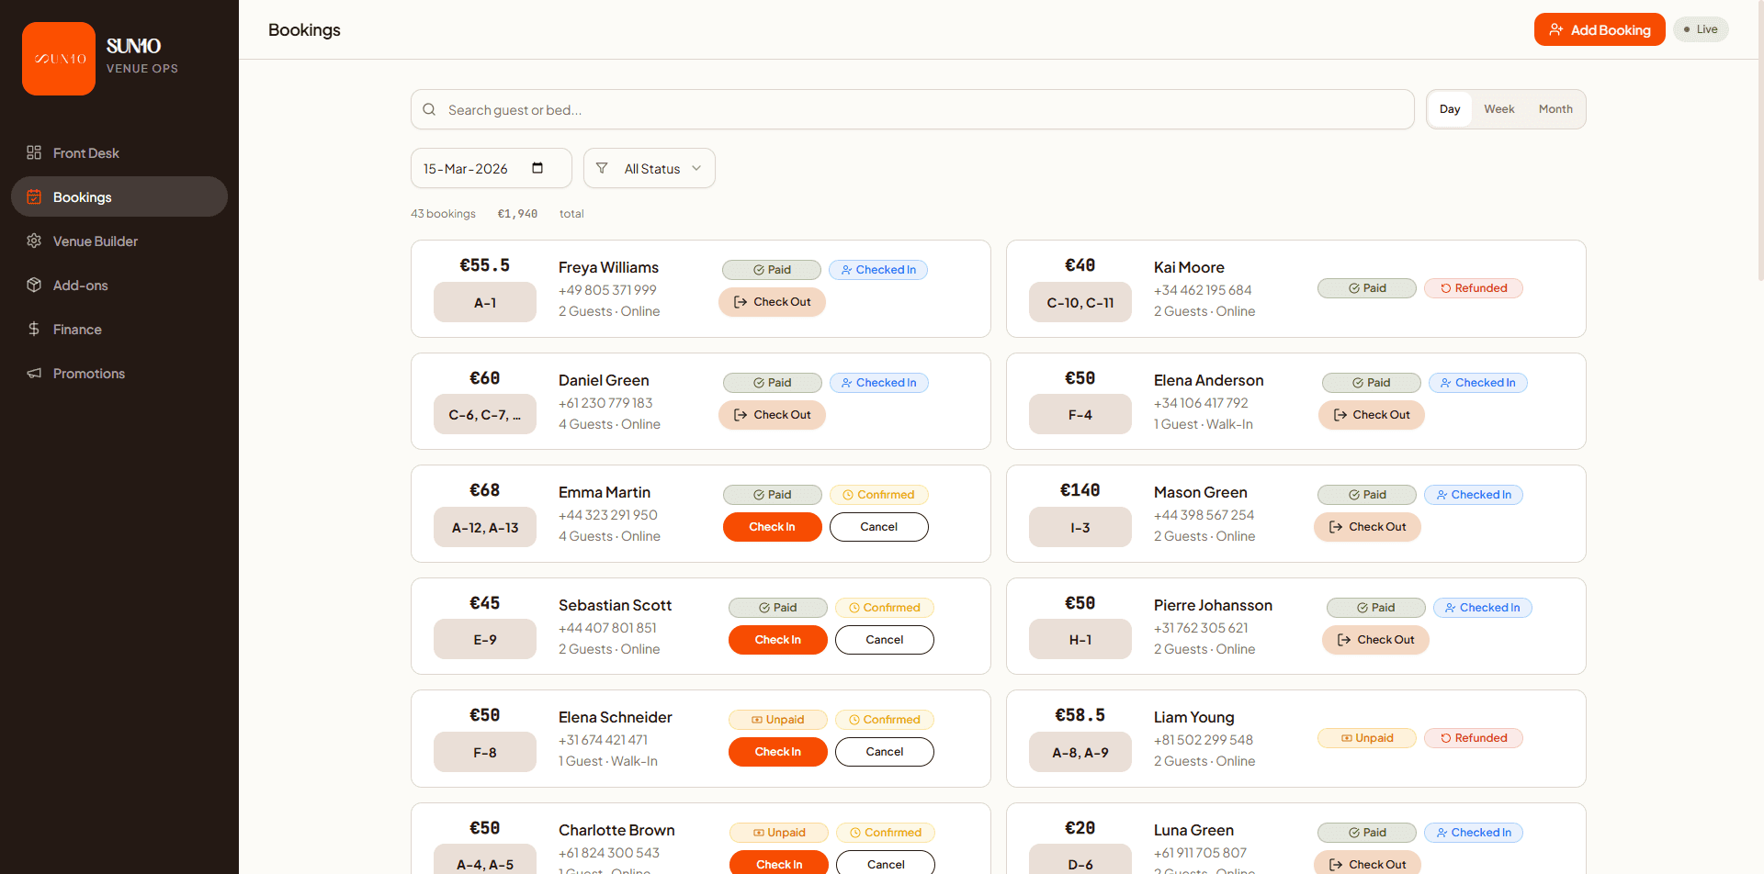Click the Add-ons box icon
Image resolution: width=1764 pixels, height=874 pixels.
point(34,285)
